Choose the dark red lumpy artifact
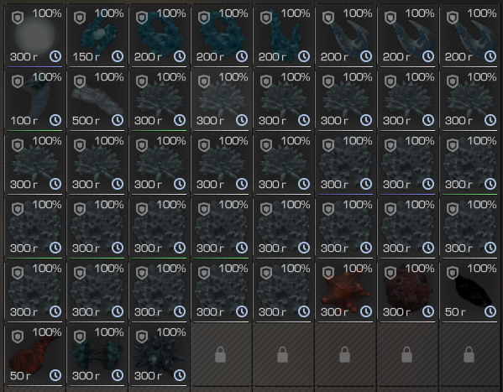The image size is (503, 392). tap(407, 290)
